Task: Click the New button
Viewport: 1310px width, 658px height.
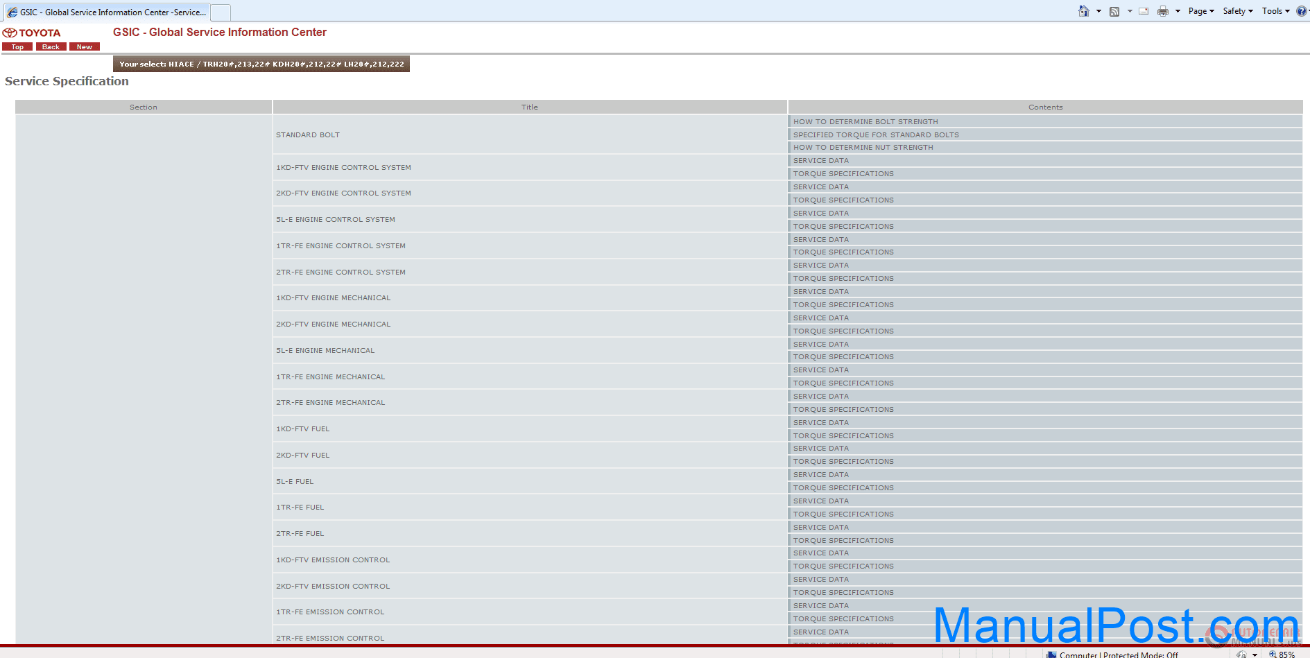Action: pos(85,46)
